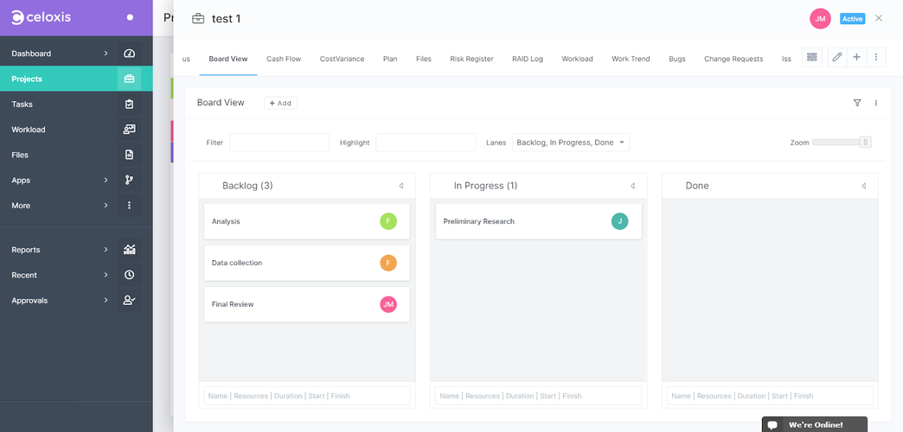Open Board View panel three-dots menu
Screen dimensions: 903x432
(x=876, y=103)
